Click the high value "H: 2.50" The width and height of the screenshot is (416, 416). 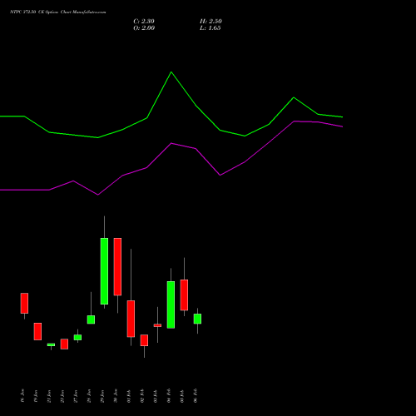[x=210, y=22]
